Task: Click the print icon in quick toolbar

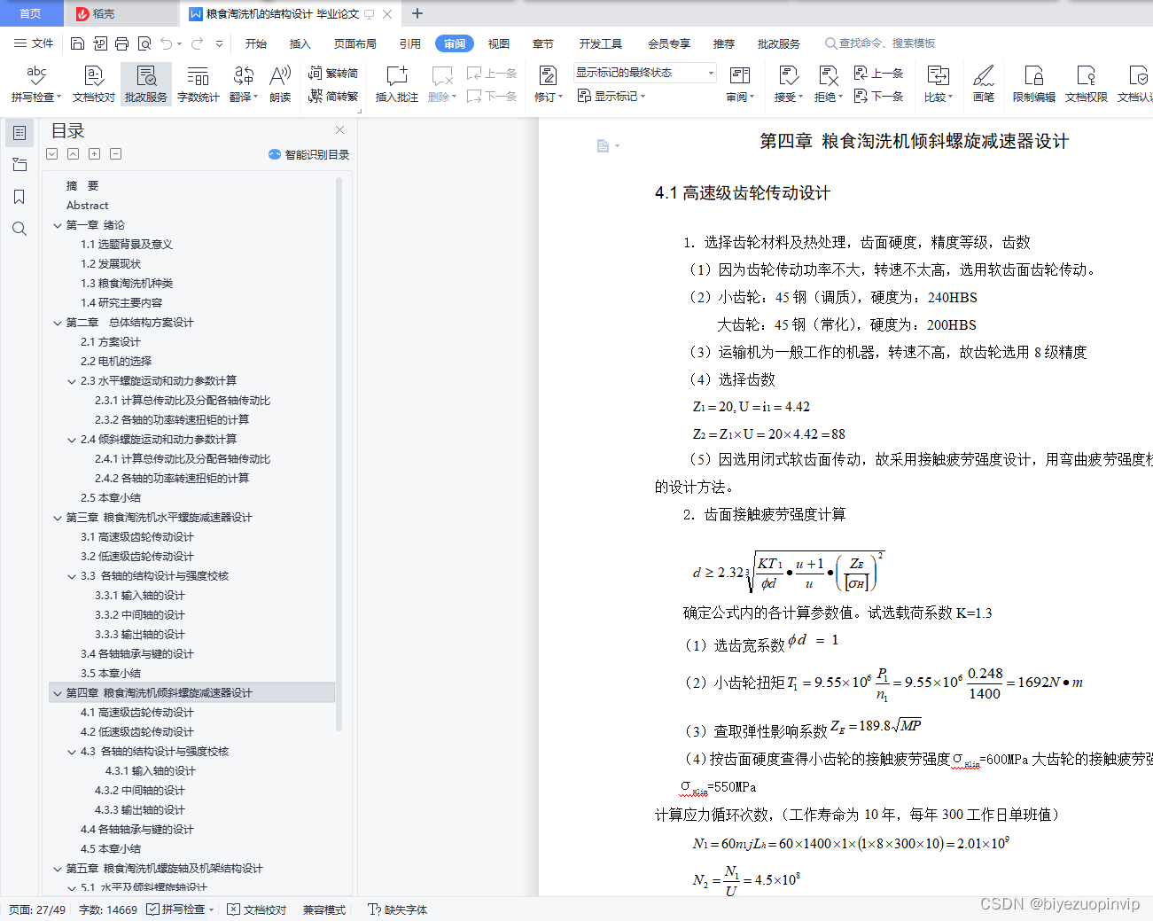Action: 121,43
